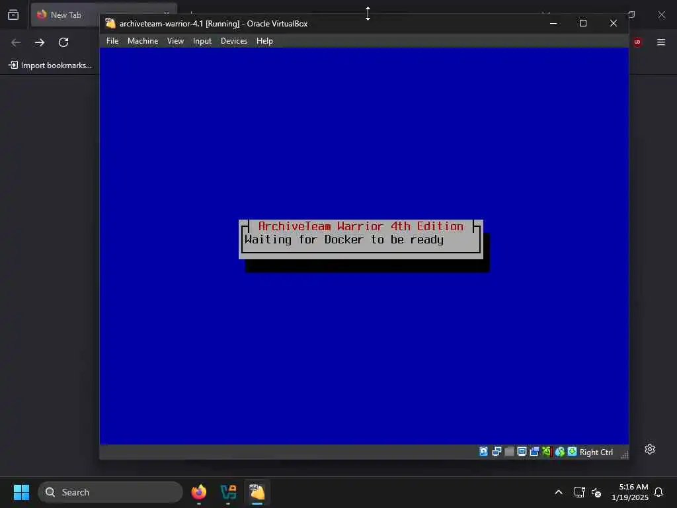Click the "ArchiveTeam Warrior 4th Edition" title text

tap(360, 226)
